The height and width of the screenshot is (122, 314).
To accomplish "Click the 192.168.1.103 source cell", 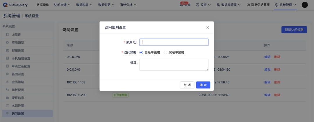I will (x=76, y=82).
